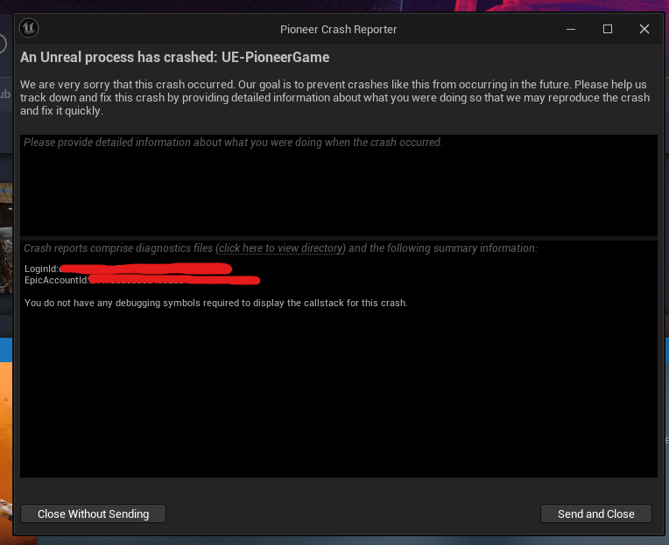Click Send and Close button
Image resolution: width=669 pixels, height=545 pixels.
point(595,514)
